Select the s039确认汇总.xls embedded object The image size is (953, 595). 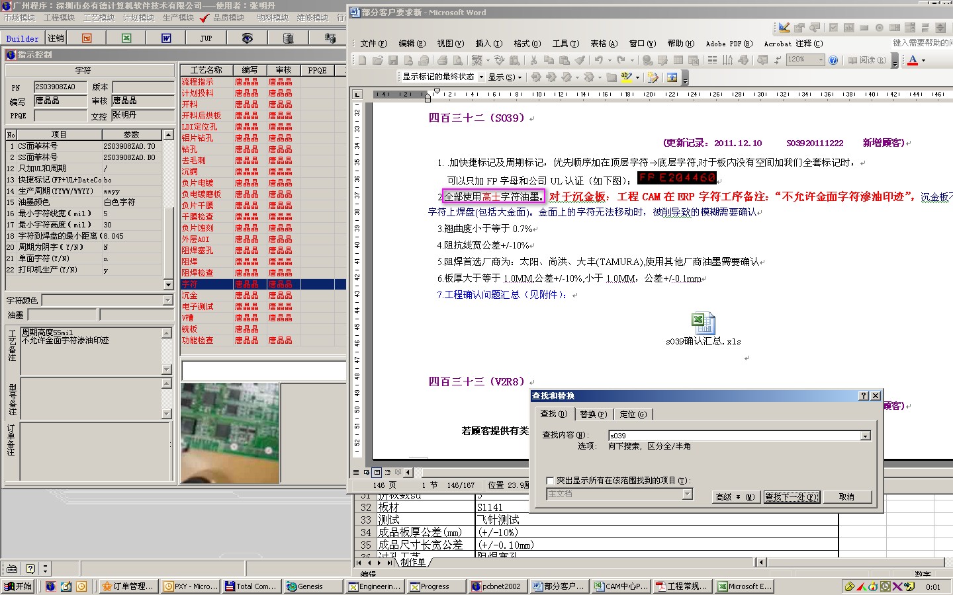703,329
